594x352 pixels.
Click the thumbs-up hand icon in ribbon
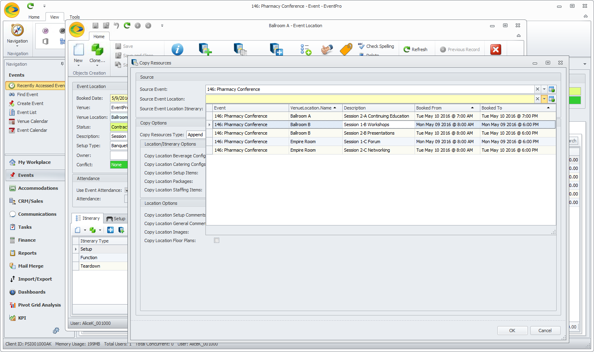327,49
